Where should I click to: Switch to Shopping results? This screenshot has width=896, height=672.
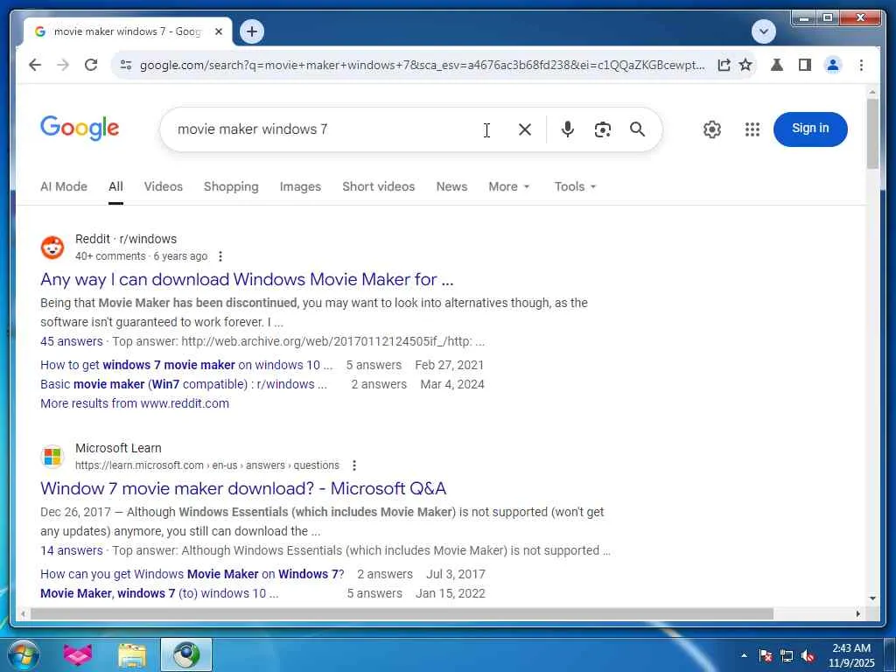coord(231,187)
